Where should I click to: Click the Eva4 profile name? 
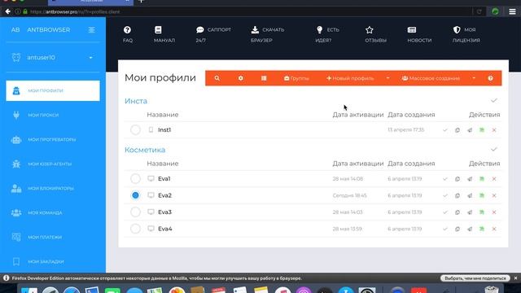click(x=165, y=229)
